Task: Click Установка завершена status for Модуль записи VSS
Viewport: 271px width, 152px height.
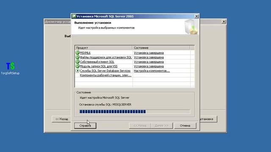Action: point(149,66)
